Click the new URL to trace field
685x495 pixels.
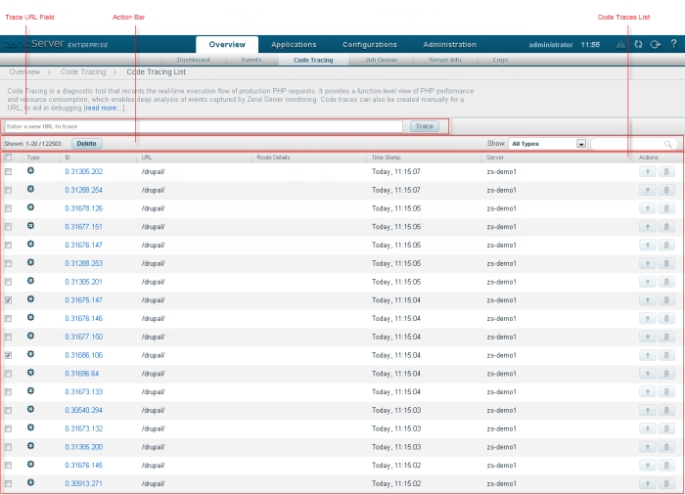203,126
